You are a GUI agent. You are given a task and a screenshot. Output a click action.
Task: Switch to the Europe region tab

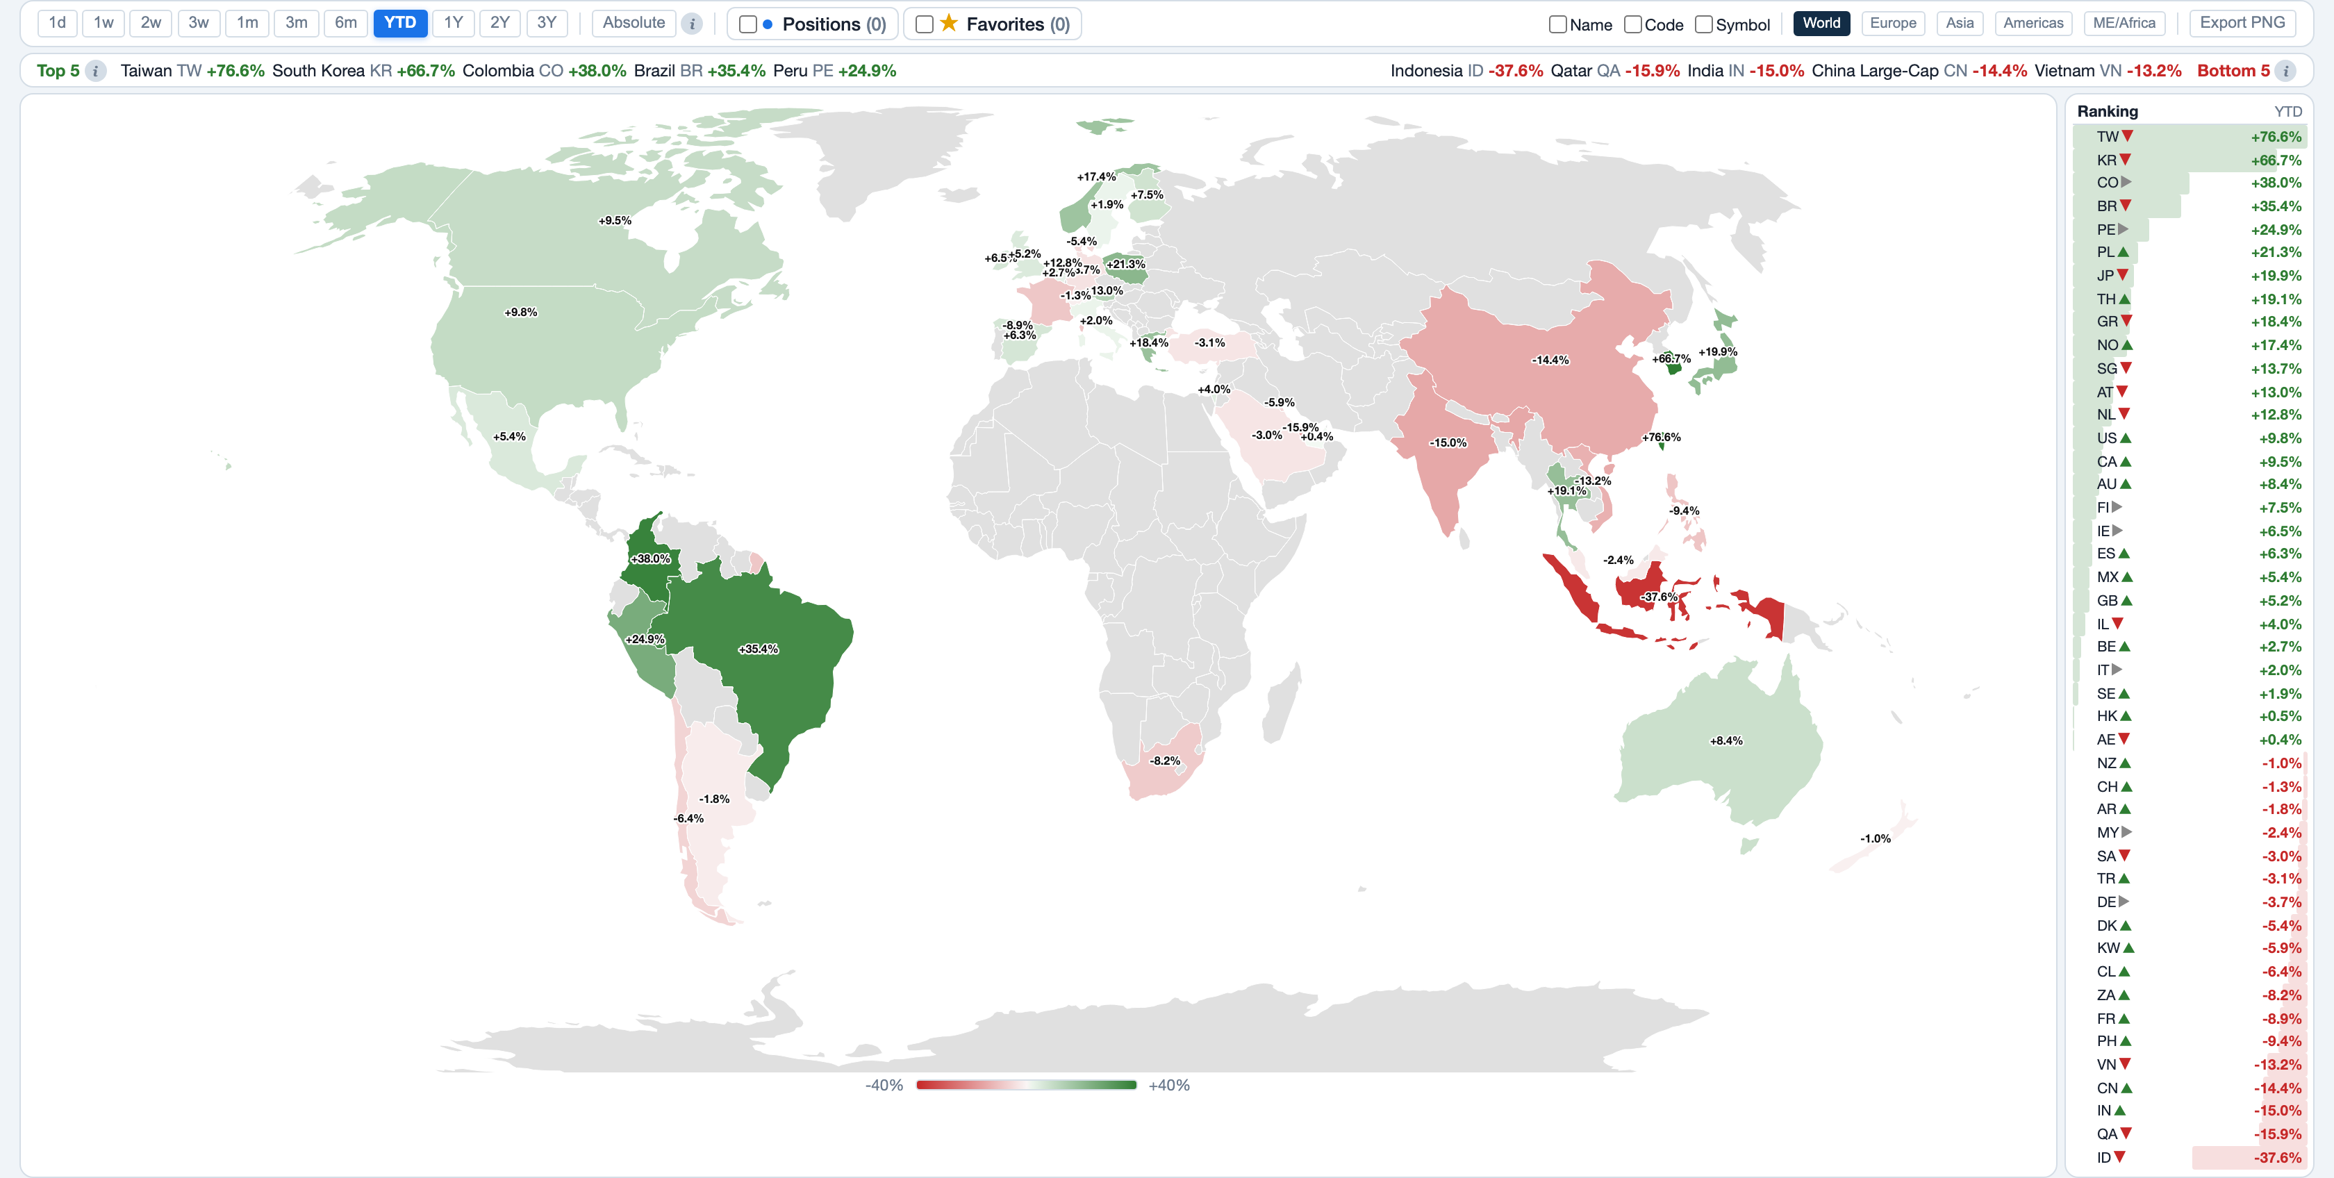tap(1893, 24)
